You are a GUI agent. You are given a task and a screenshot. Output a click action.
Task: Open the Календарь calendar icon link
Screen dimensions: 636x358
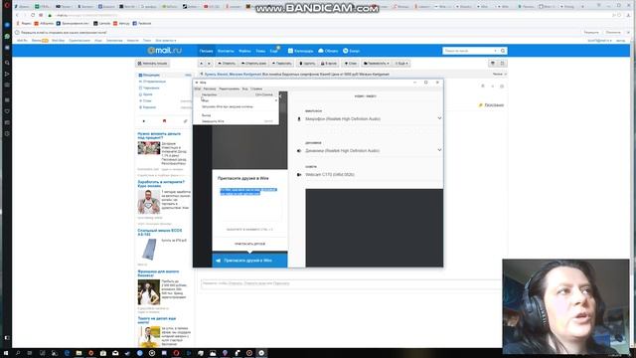point(300,51)
